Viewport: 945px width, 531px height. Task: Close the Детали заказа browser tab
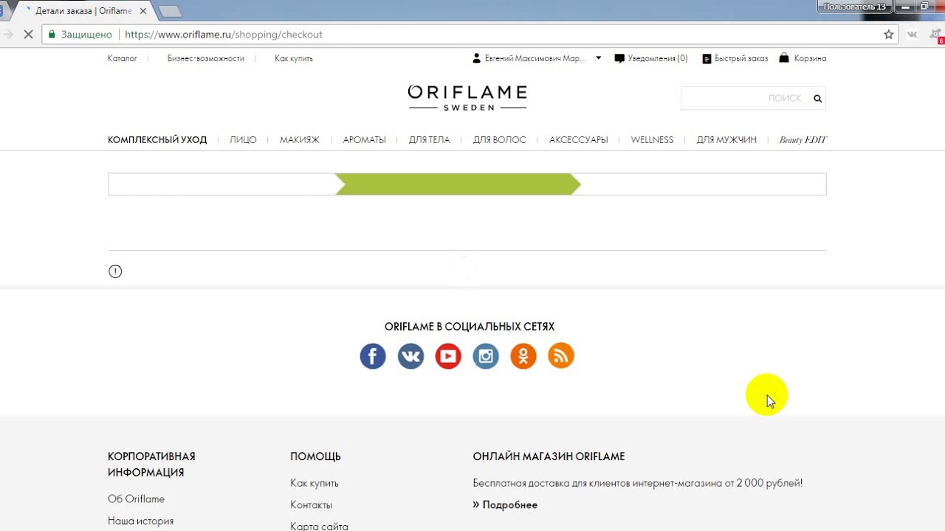[x=143, y=11]
